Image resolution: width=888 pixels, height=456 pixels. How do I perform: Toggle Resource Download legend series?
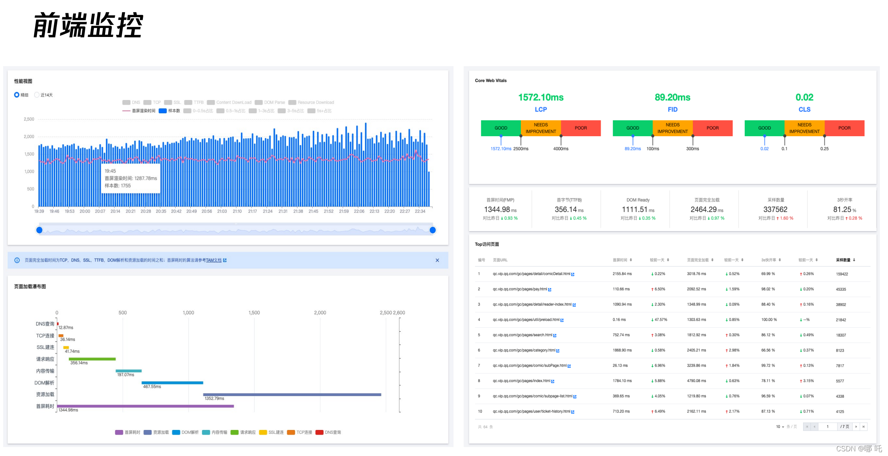tap(311, 102)
